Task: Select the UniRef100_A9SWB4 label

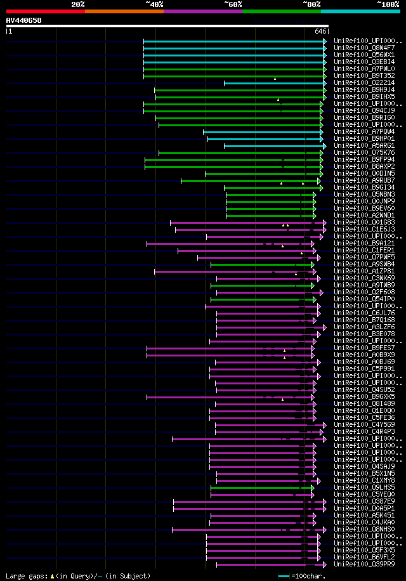Action: coord(364,264)
